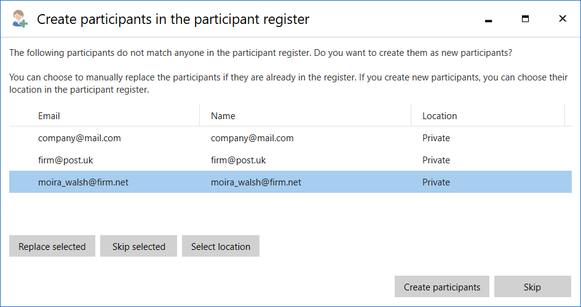Image resolution: width=581 pixels, height=307 pixels.
Task: Click the firm@post.uk name cell
Action: (239, 160)
